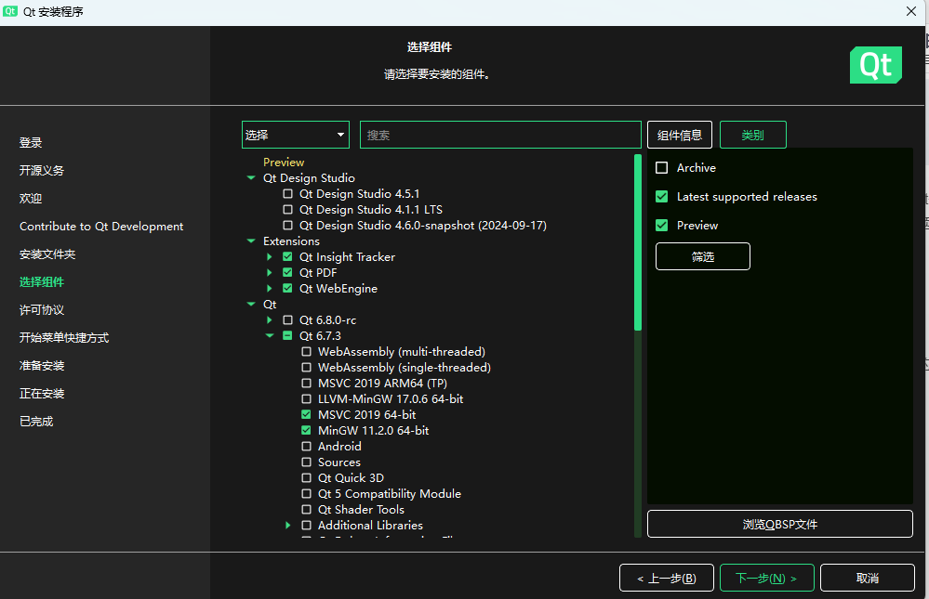Click the 浏览QBSP文件 button

pyautogui.click(x=779, y=524)
